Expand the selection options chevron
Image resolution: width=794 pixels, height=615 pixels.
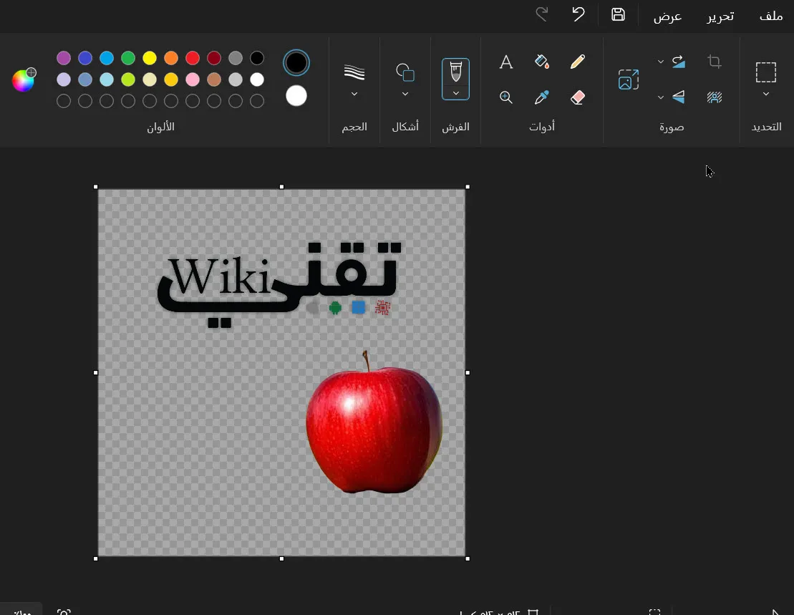tap(765, 95)
